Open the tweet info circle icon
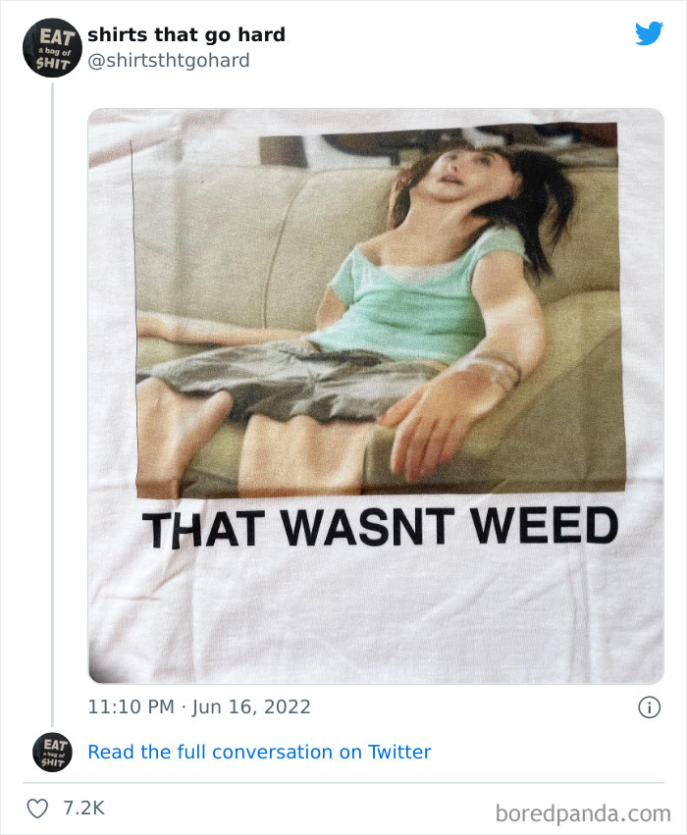The height and width of the screenshot is (835, 687). pos(649,707)
